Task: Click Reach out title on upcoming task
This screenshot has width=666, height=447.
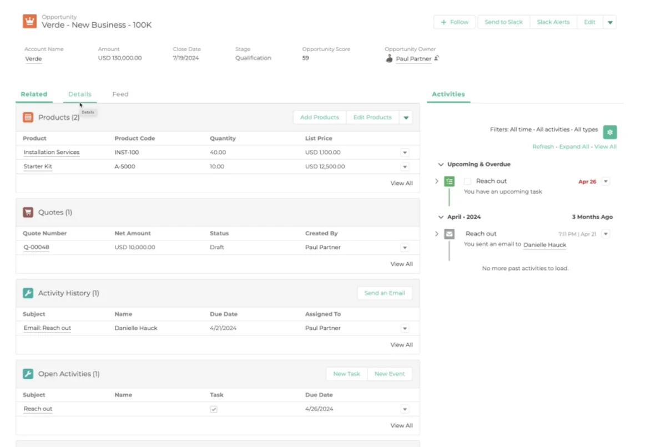Action: coord(491,181)
